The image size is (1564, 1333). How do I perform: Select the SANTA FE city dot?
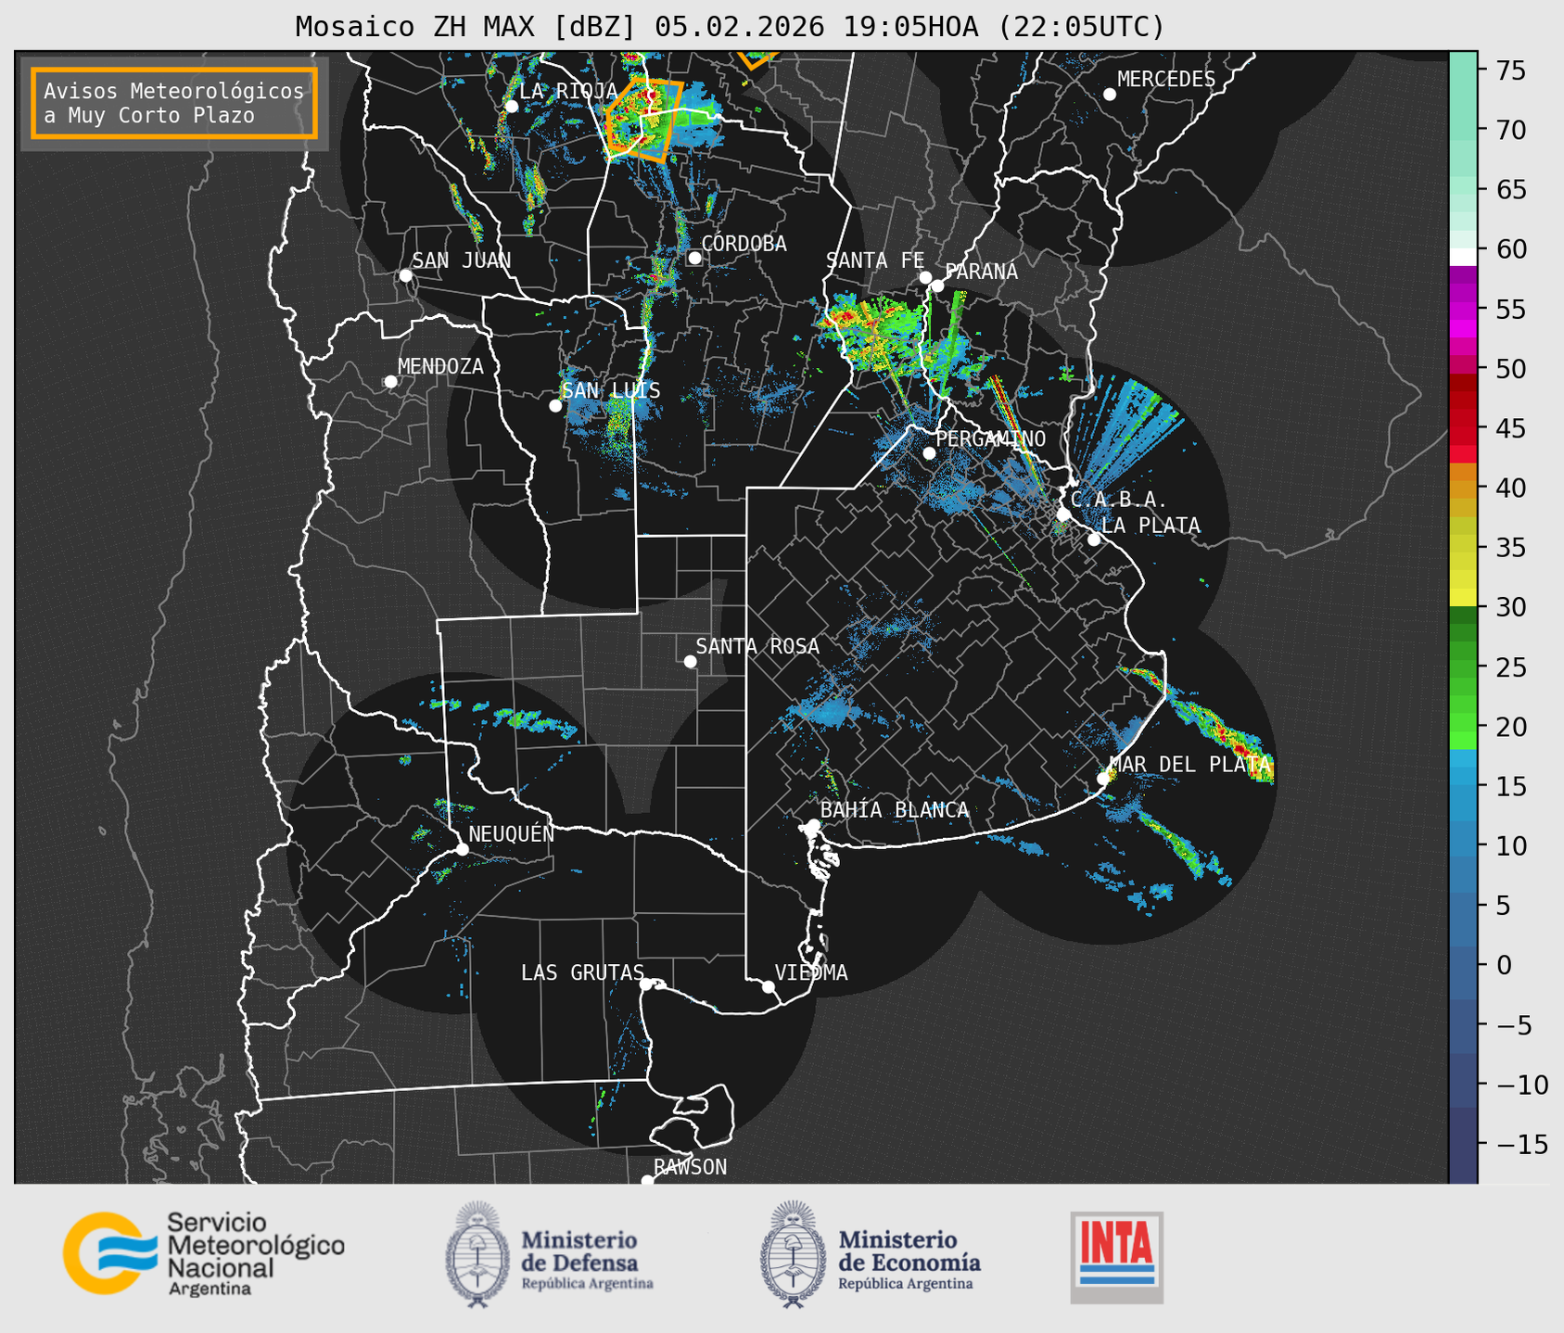(x=925, y=277)
